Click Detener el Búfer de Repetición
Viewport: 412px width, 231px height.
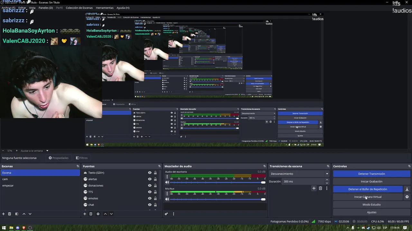click(368, 189)
